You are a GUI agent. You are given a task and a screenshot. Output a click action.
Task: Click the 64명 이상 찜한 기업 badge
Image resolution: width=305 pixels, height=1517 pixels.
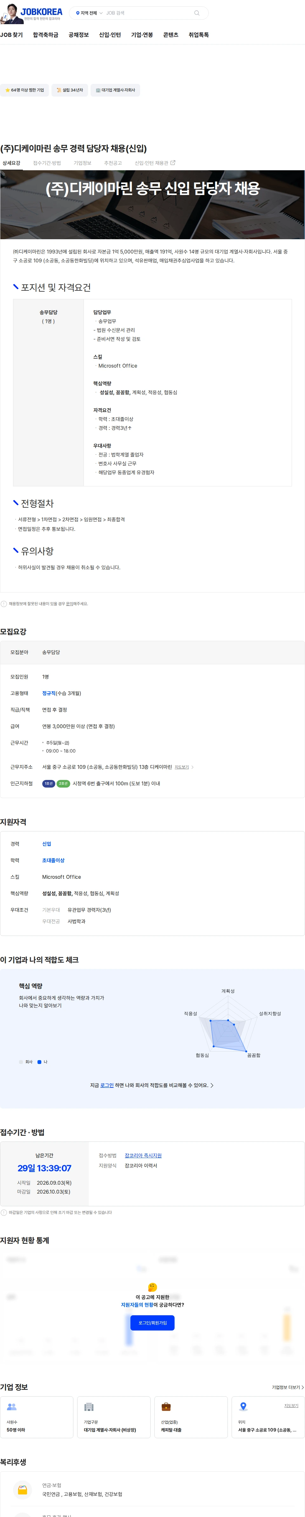click(x=24, y=90)
